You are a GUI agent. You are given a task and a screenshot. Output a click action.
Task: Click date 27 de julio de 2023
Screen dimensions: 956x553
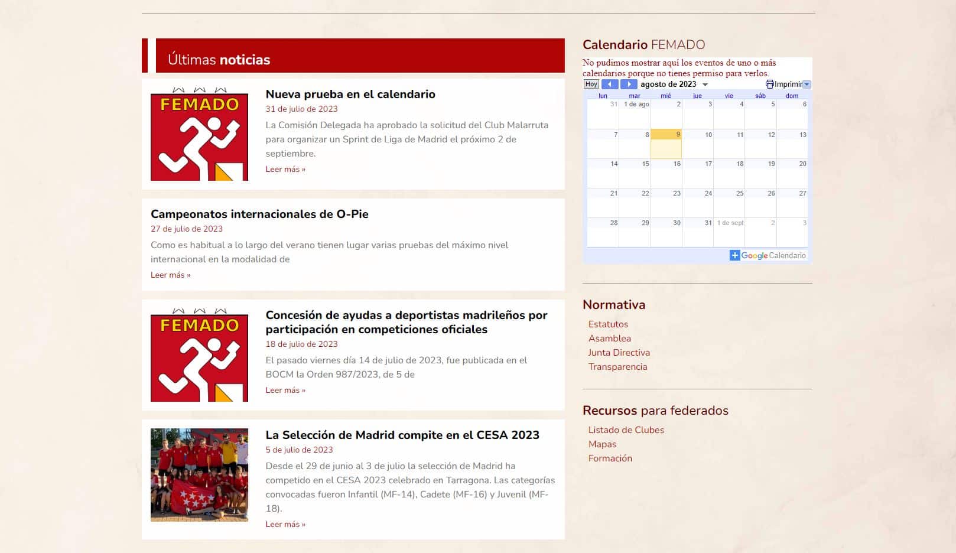coord(187,229)
